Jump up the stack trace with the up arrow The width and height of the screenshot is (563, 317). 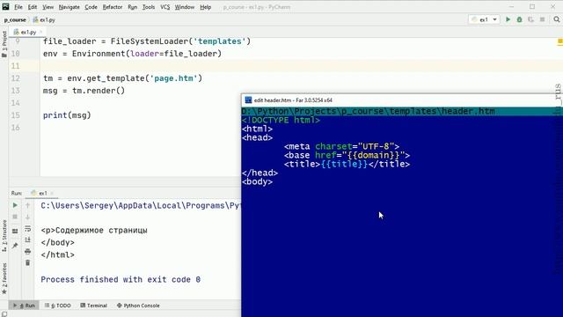(x=27, y=205)
